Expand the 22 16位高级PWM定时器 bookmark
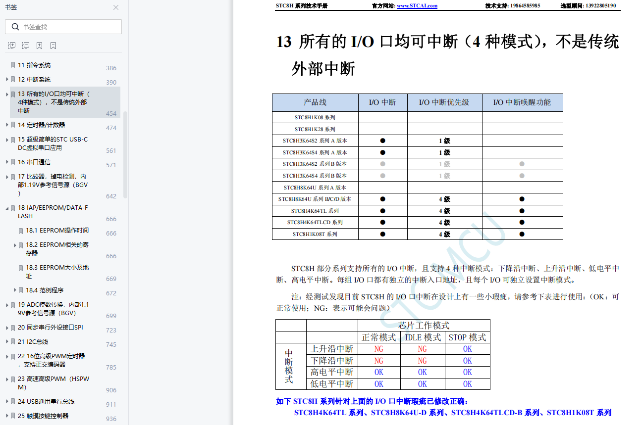644x425 pixels. click(7, 356)
